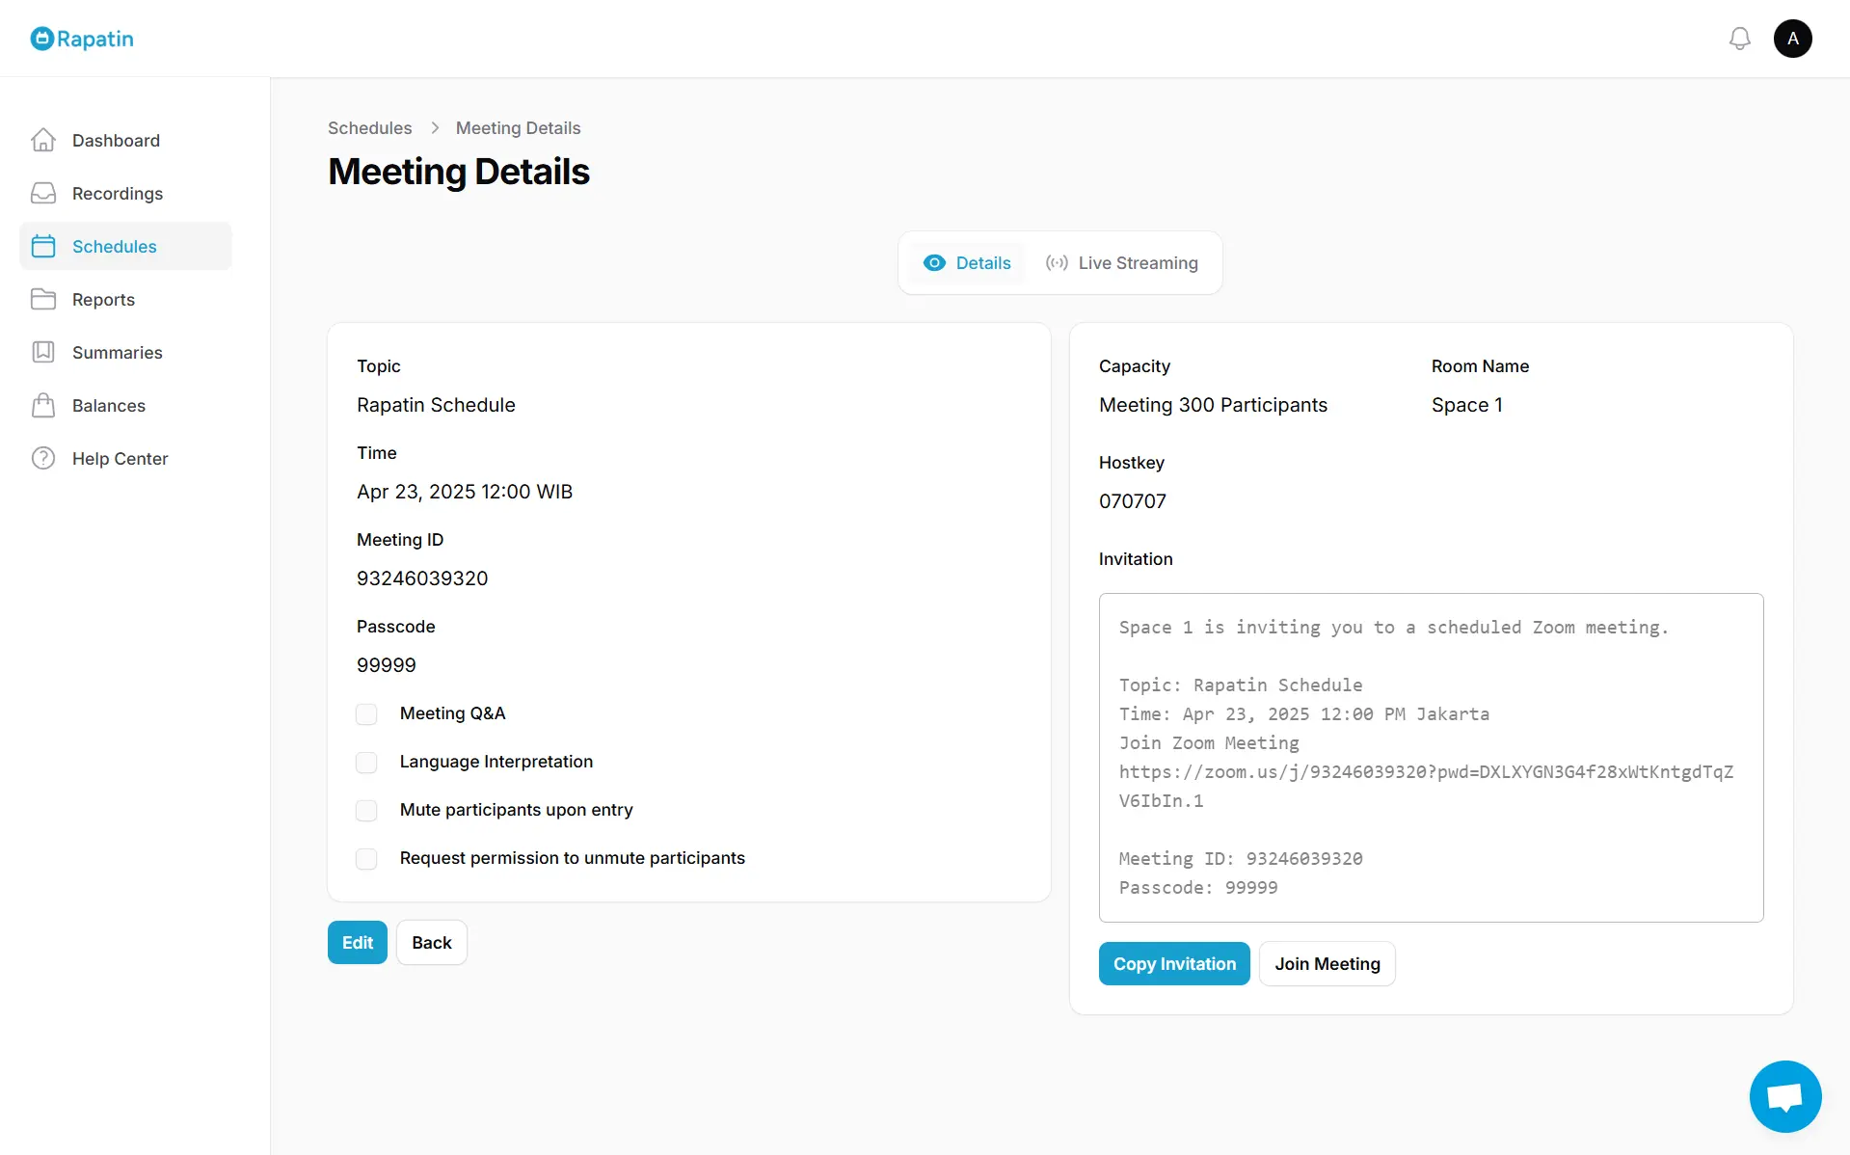Enable the Meeting Q&A checkbox
The width and height of the screenshot is (1850, 1155).
(x=366, y=714)
